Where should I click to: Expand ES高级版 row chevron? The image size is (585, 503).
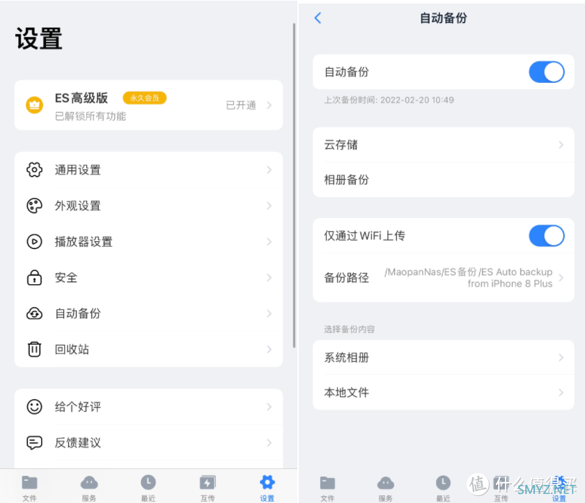pos(270,105)
